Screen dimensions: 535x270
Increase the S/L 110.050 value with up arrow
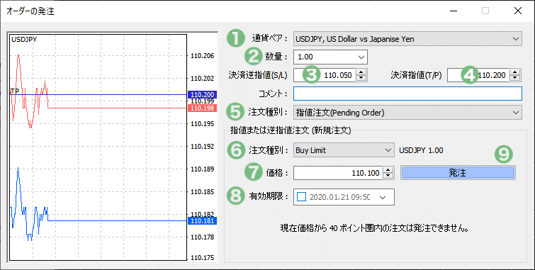361,72
